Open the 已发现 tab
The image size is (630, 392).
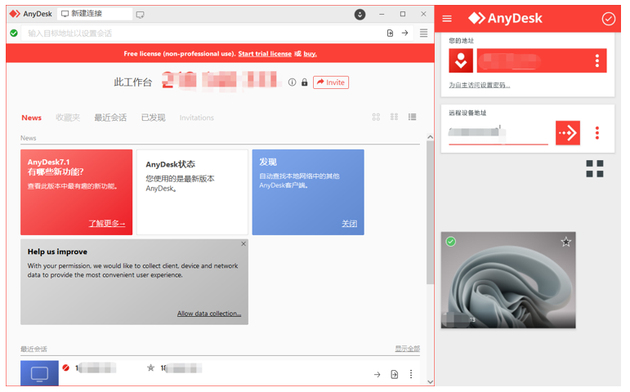pos(153,118)
